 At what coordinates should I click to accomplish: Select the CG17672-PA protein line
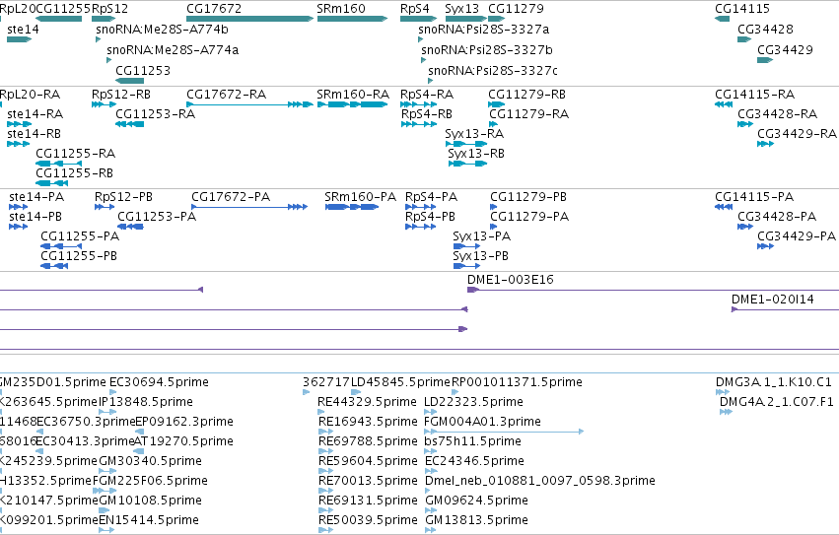pyautogui.click(x=249, y=207)
